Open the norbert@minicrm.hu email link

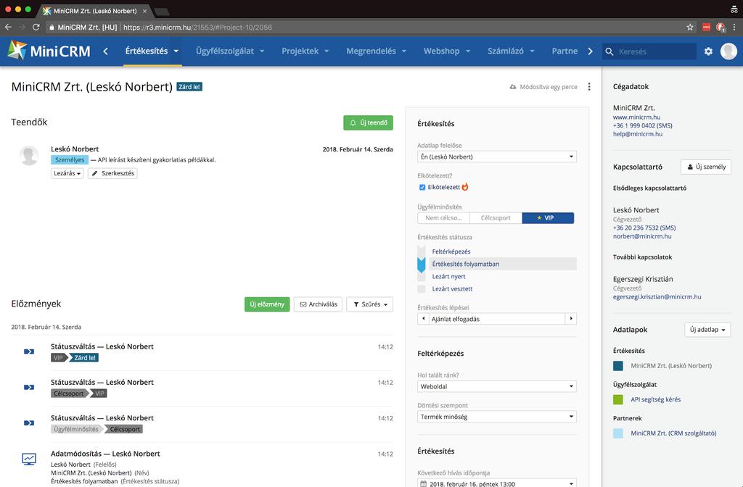(642, 236)
